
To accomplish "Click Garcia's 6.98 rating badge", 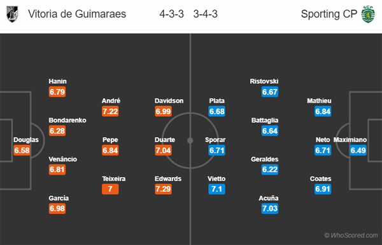I will point(57,208).
